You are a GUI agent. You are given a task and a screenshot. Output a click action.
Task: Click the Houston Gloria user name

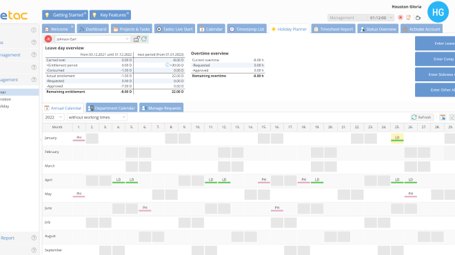click(x=406, y=7)
